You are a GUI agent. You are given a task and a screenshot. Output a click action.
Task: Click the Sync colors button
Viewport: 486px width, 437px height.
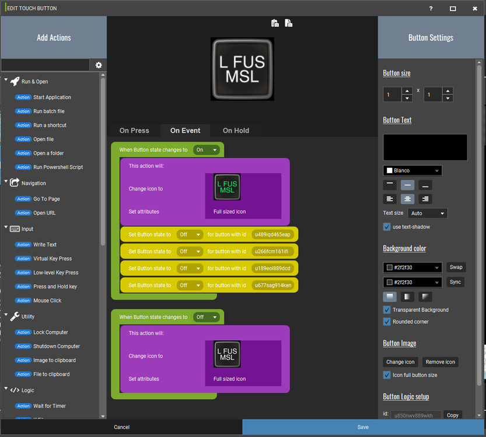455,282
